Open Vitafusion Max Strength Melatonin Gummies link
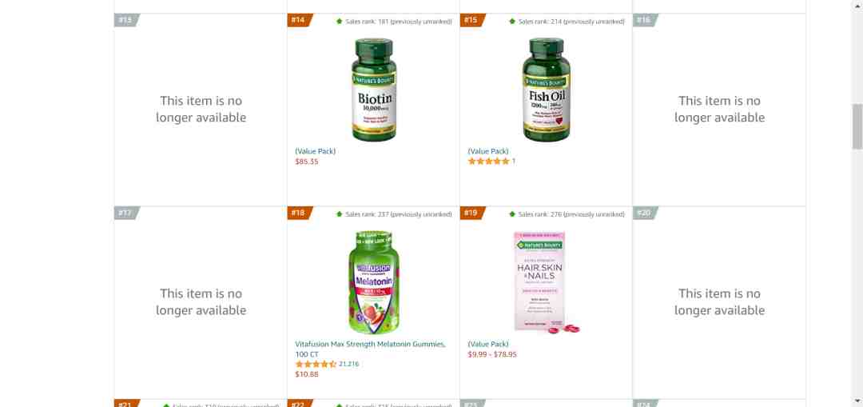The height and width of the screenshot is (407, 863). [371, 349]
